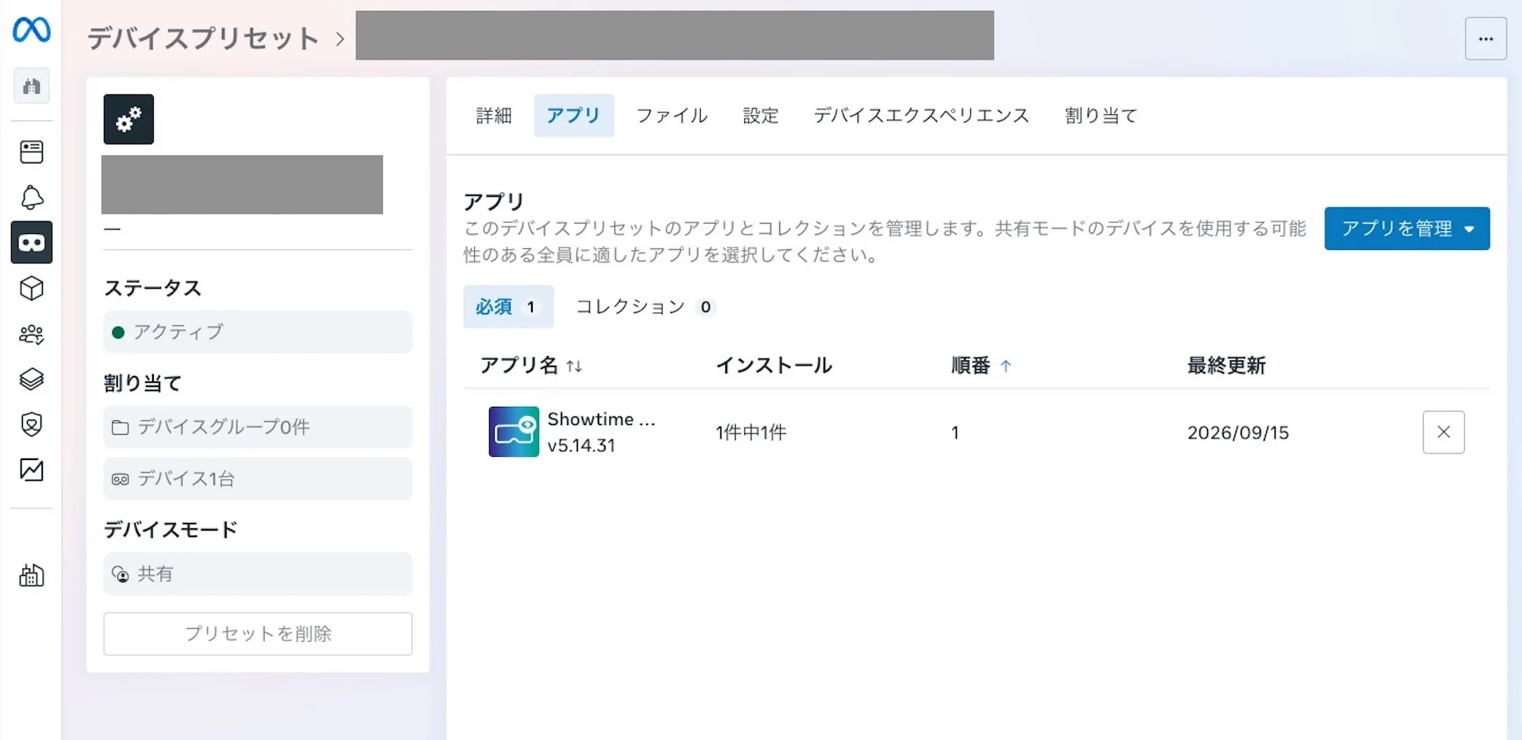Go back to デバイスプリセット breadcrumb
The image size is (1522, 740).
click(203, 37)
